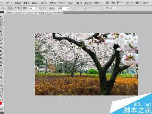Viewport: 152px width, 114px height.
Task: Select the Crop tool
Action: click(x=2, y=32)
